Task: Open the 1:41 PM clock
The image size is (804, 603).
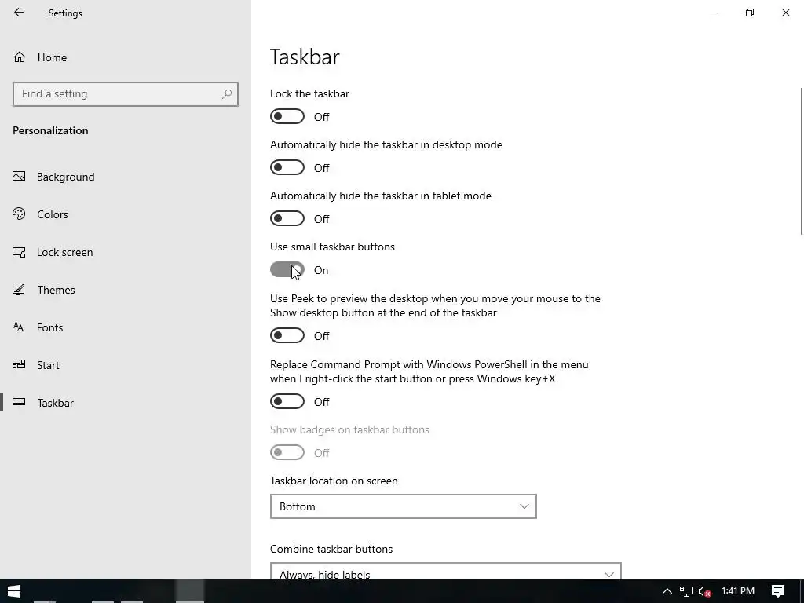Action: (738, 591)
